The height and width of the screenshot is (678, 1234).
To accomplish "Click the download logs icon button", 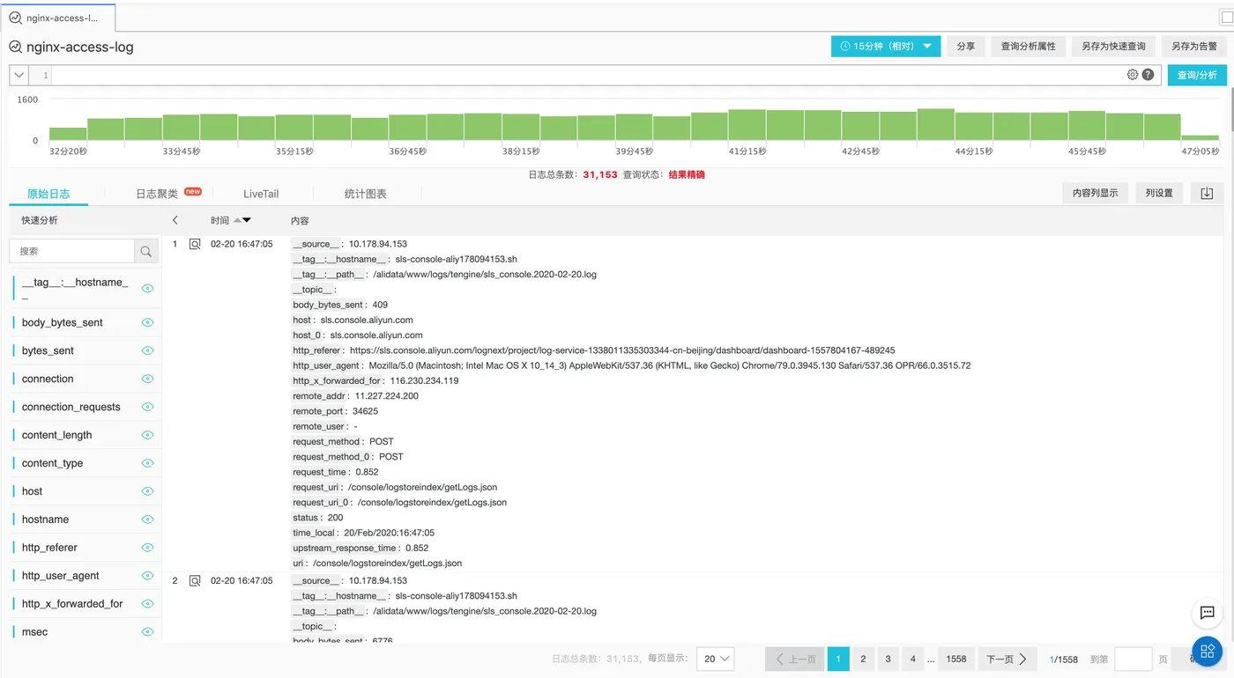I will coord(1207,193).
